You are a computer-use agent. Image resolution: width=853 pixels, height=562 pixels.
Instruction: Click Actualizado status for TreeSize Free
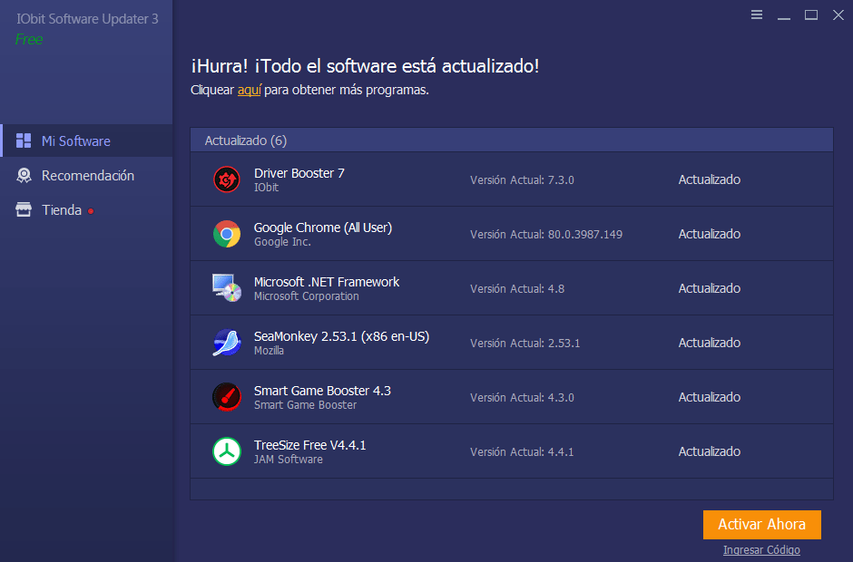coord(710,451)
